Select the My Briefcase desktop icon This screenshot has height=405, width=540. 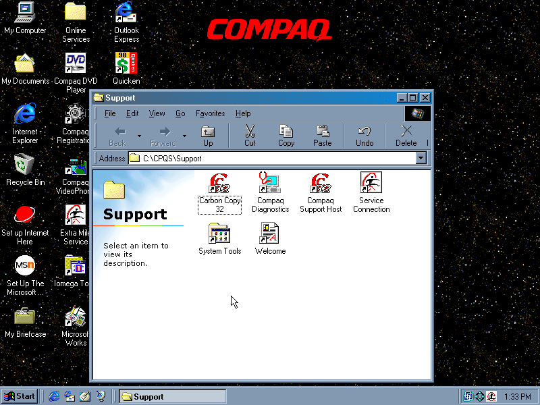click(x=25, y=322)
